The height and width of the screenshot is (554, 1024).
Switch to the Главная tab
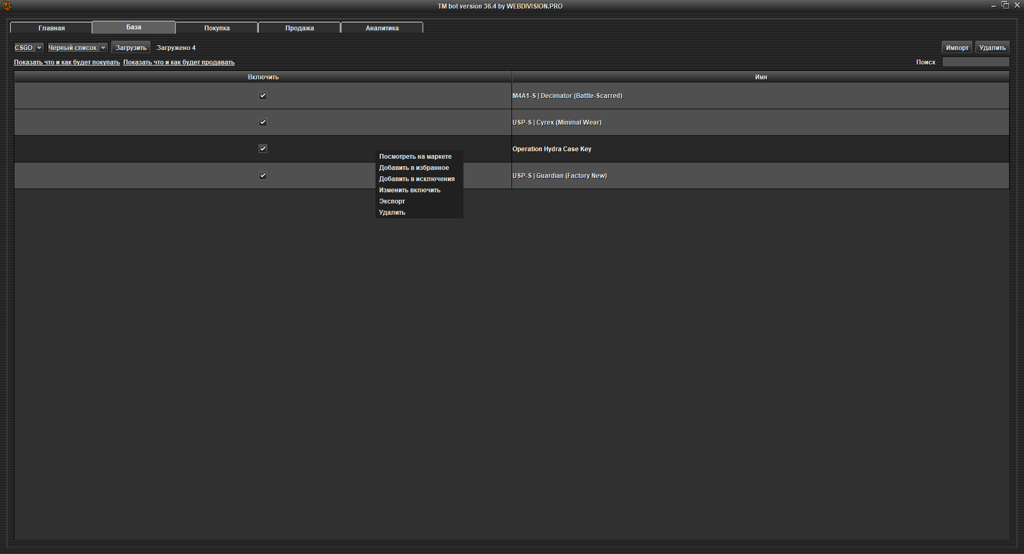[x=51, y=28]
